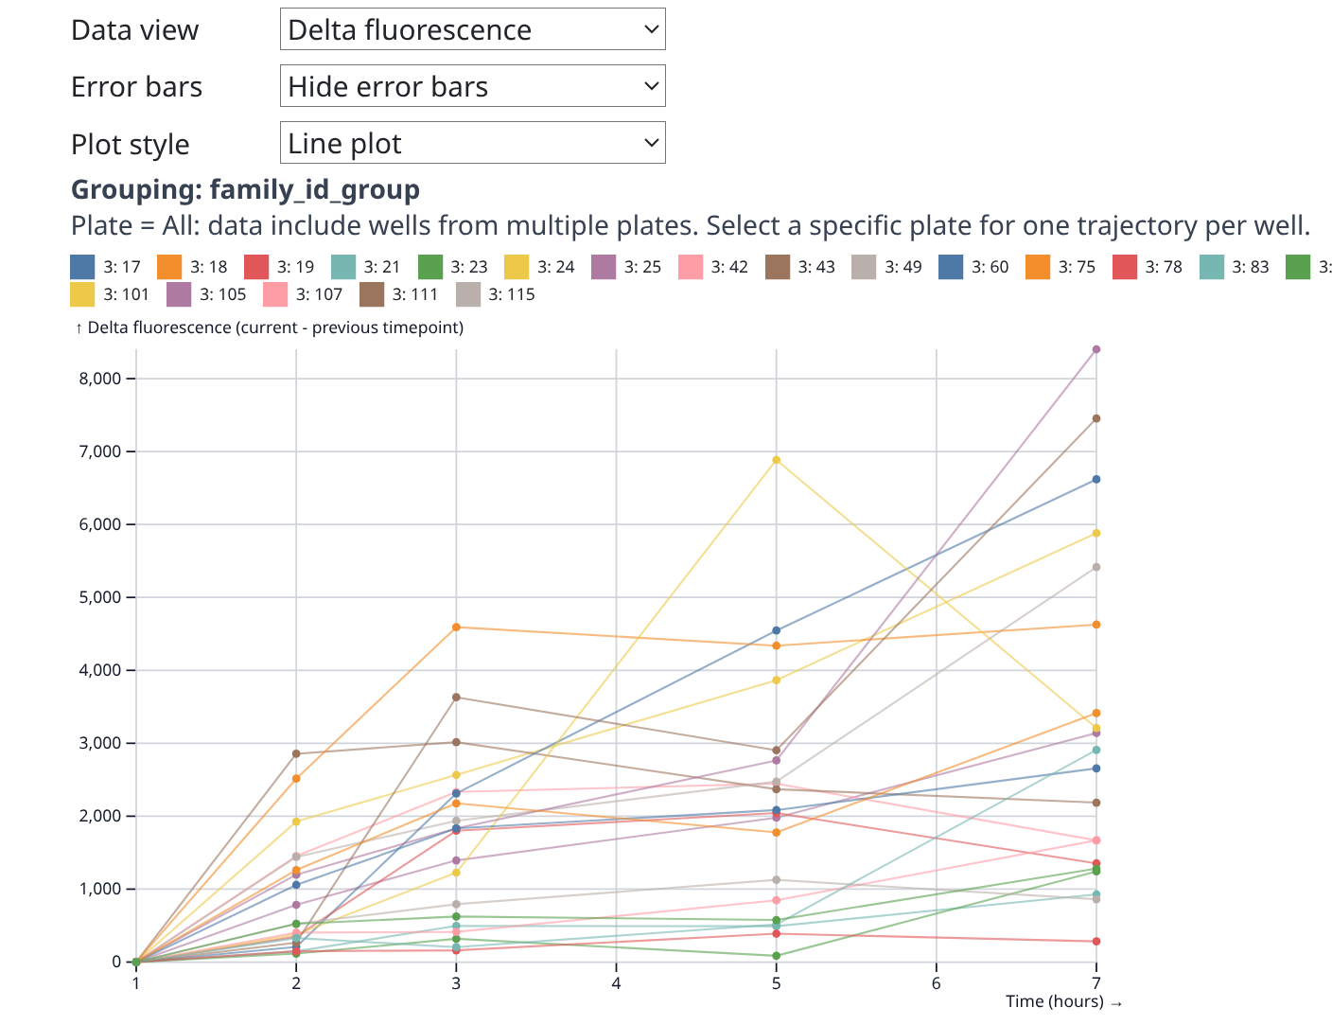The height and width of the screenshot is (1025, 1332).
Task: Click the pink swatch for 3: 42
Action: click(691, 267)
